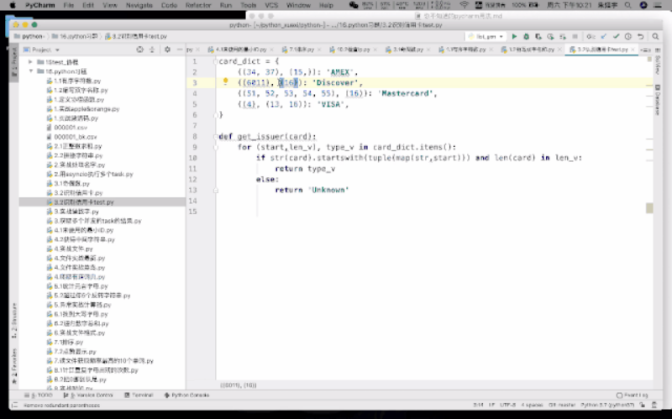Screen dimensions: 672x419
Task: Expand the 15test folder in the tree
Action: (x=30, y=62)
